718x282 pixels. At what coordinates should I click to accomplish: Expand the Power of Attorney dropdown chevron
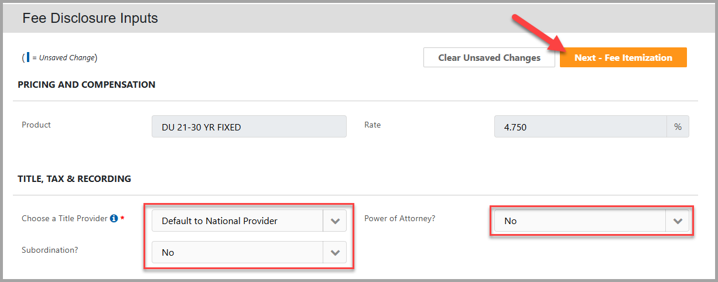point(678,221)
